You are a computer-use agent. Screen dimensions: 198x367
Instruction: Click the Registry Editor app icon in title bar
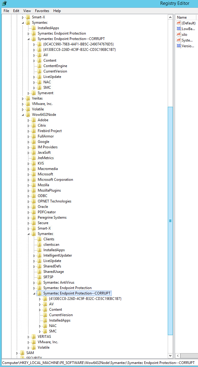4,3
